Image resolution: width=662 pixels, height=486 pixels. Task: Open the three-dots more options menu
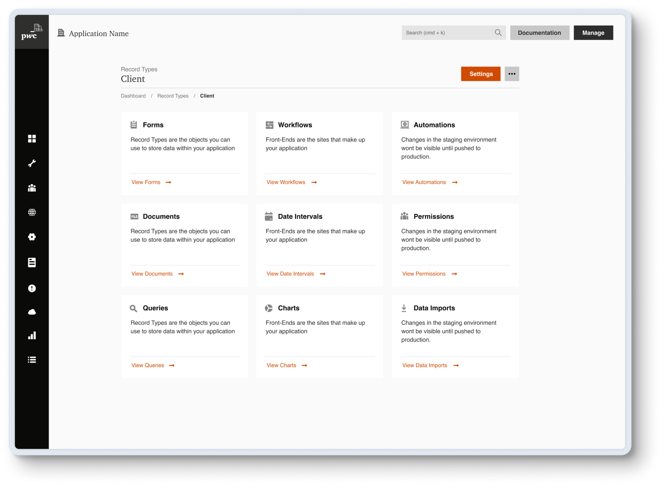point(512,74)
